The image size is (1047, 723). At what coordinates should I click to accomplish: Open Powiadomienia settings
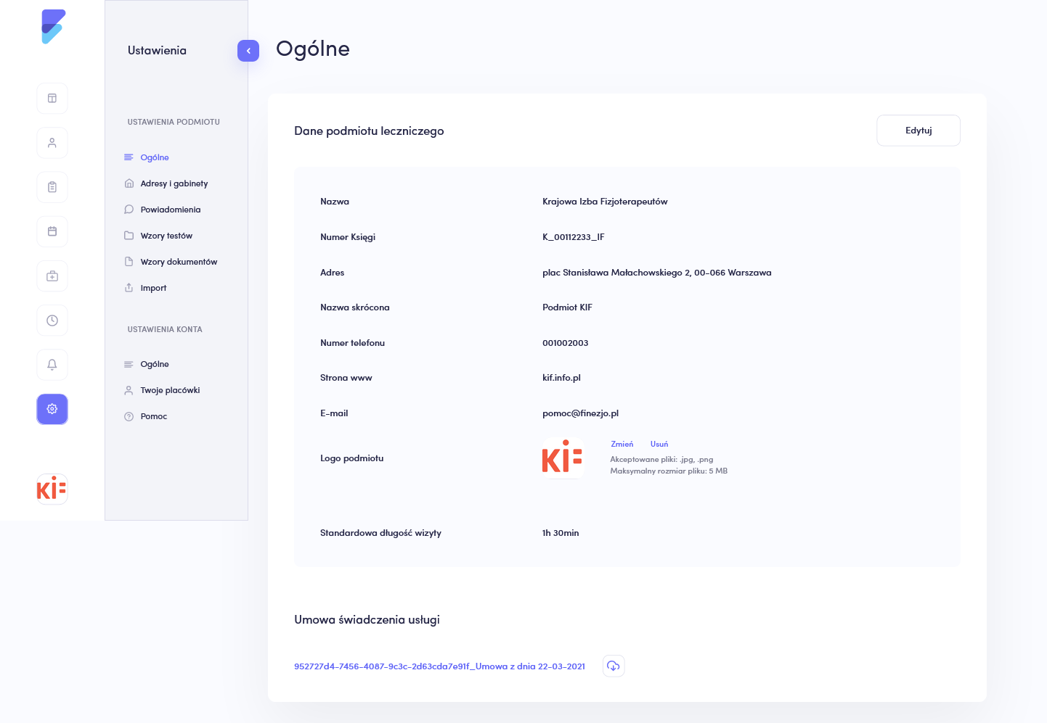click(171, 210)
